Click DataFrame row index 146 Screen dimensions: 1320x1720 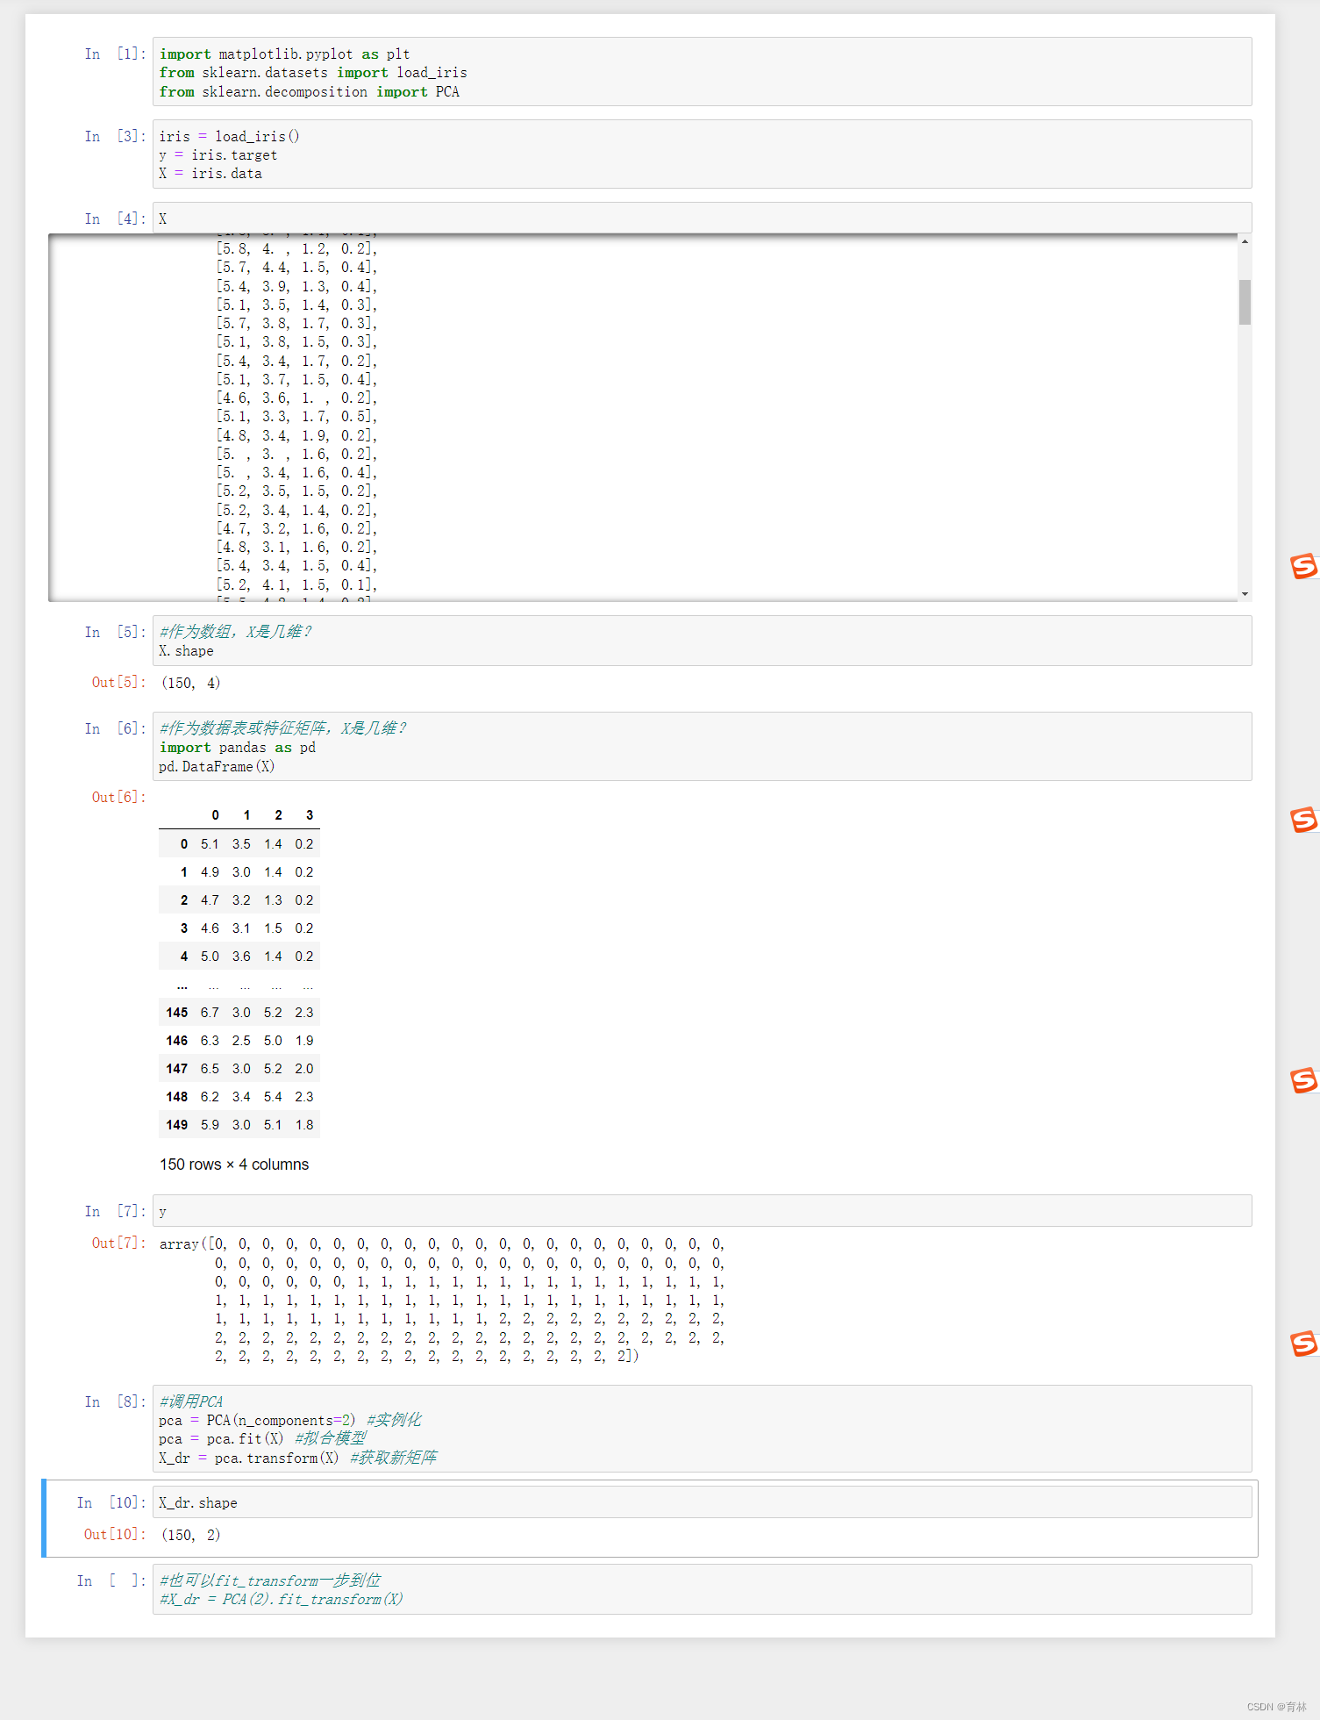pyautogui.click(x=177, y=1041)
